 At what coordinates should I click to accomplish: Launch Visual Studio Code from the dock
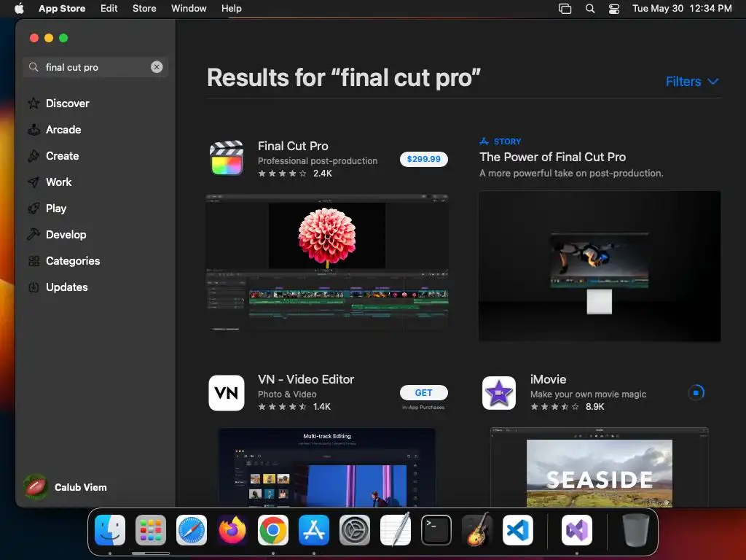click(518, 530)
